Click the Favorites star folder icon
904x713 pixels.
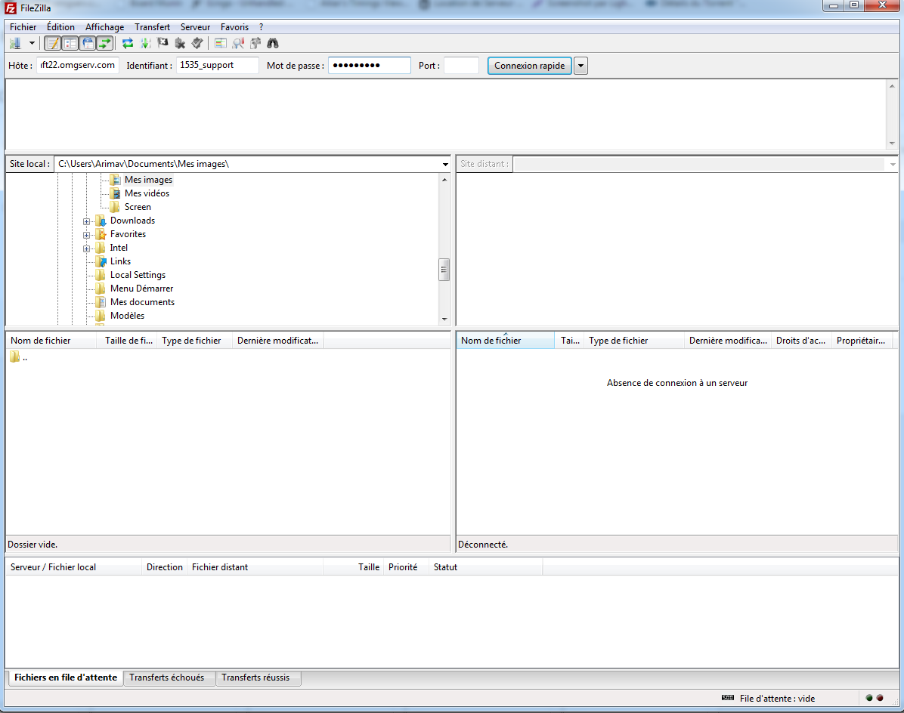[x=101, y=234]
